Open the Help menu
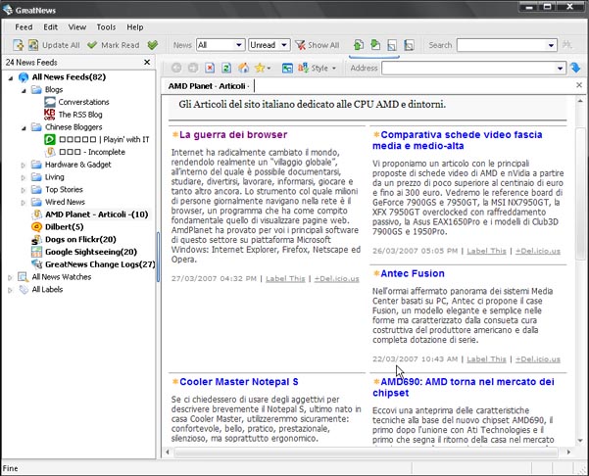This screenshot has width=589, height=476. [x=135, y=27]
